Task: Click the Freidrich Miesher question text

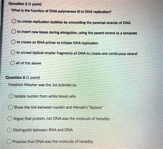Action: [43, 85]
